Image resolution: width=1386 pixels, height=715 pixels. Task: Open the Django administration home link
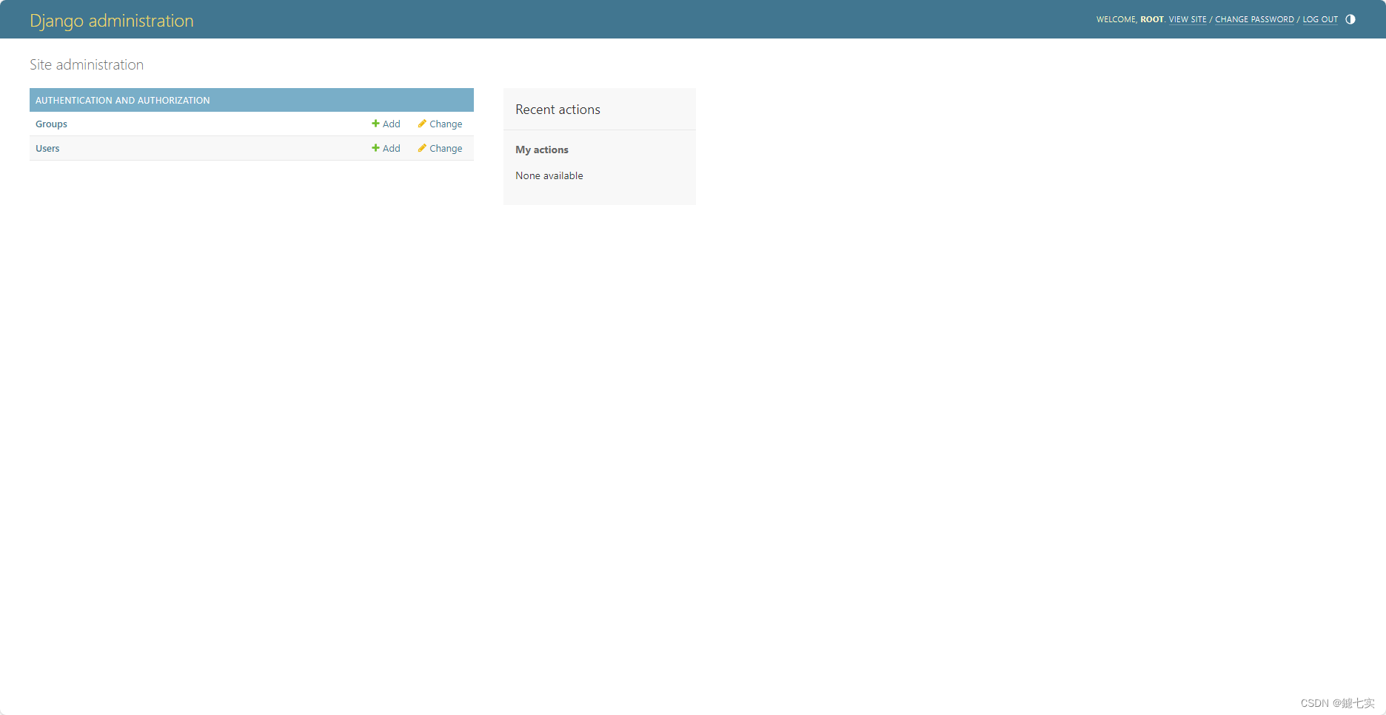point(112,21)
